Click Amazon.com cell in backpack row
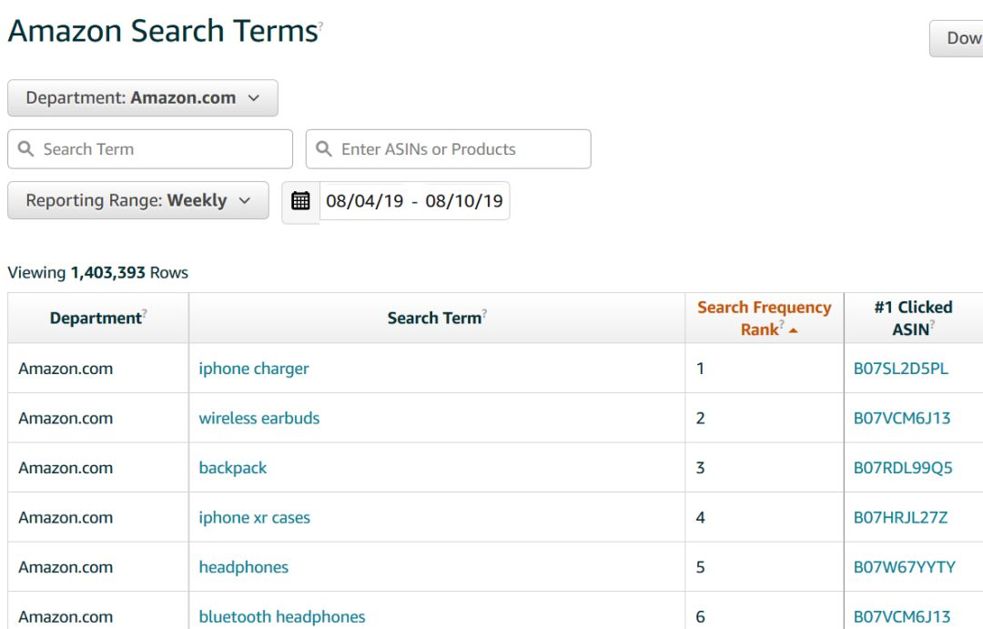 (x=66, y=468)
